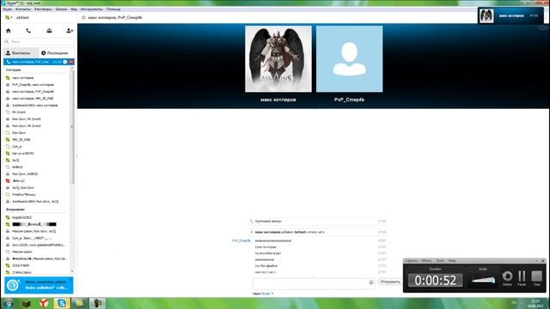Open Yandex browser from taskbar
550x309 pixels.
[x=44, y=303]
